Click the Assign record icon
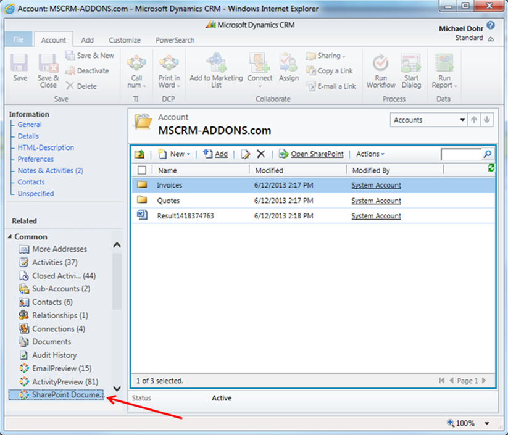This screenshot has height=435, width=508. tap(289, 68)
